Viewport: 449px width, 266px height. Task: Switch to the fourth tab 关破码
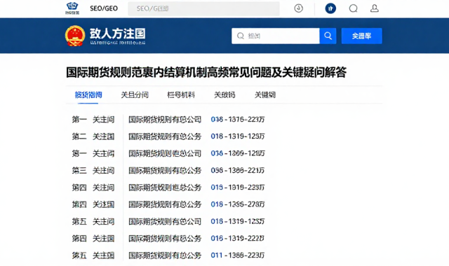coord(224,95)
